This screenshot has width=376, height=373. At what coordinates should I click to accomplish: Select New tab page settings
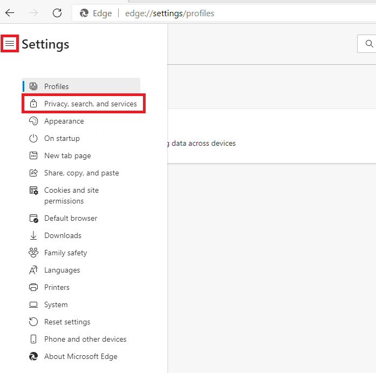67,155
